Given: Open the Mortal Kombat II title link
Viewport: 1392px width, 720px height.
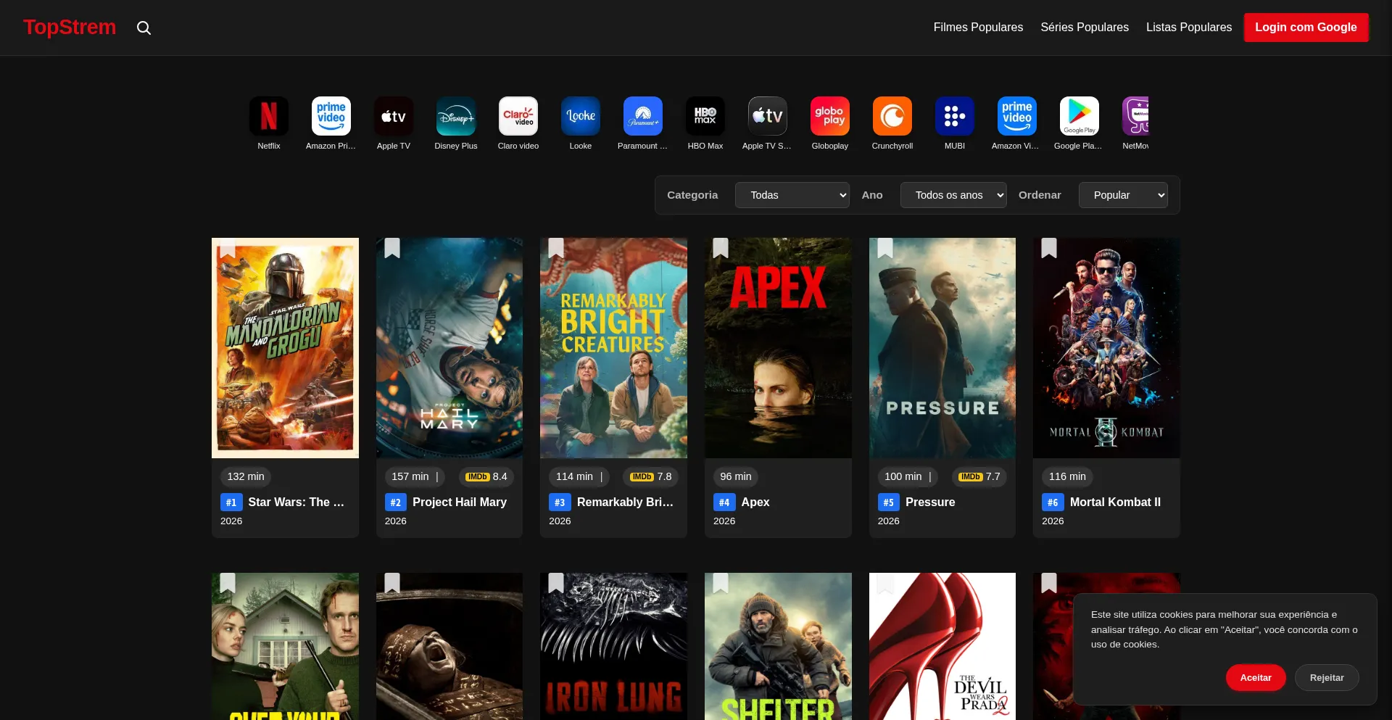Looking at the screenshot, I should click(1115, 502).
